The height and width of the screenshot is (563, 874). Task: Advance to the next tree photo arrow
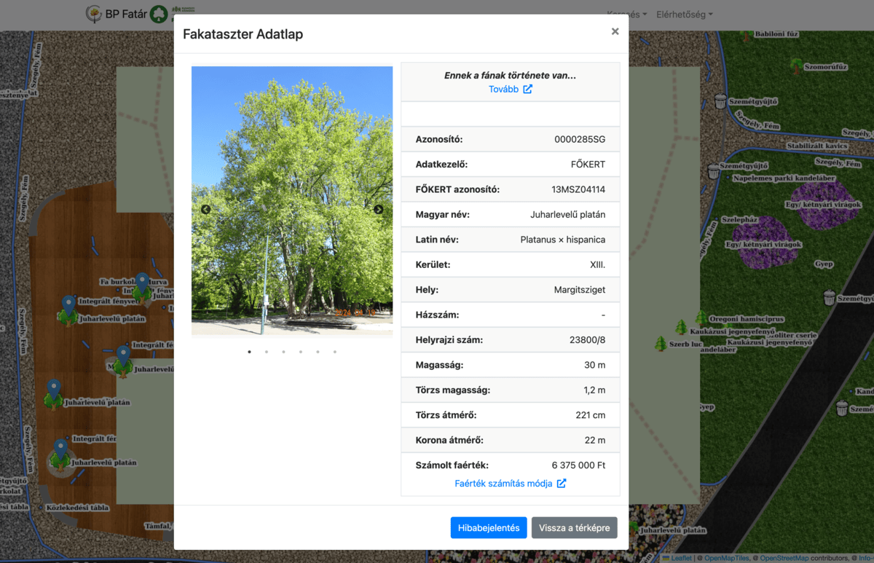coord(378,210)
